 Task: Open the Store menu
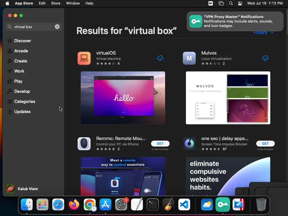click(56, 3)
